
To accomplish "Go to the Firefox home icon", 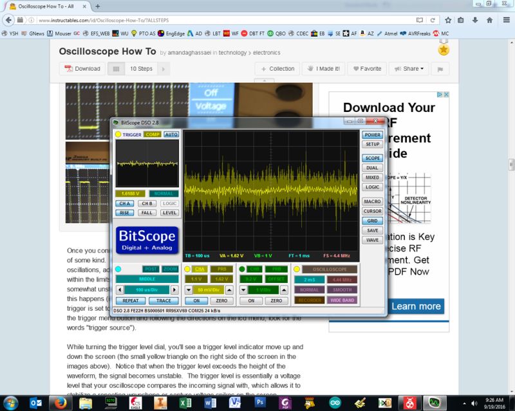I will pyautogui.click(x=489, y=20).
